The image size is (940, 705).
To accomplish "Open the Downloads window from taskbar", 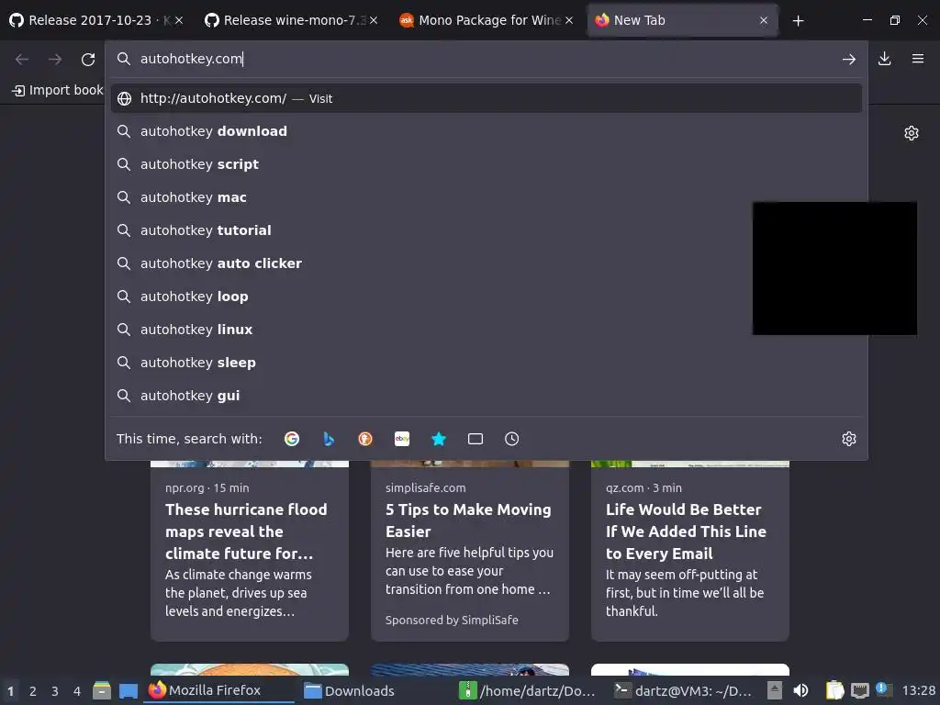I will tap(350, 691).
